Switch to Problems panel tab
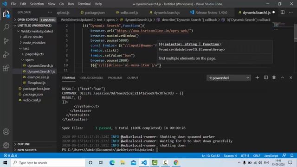297x167 pixels. coord(115,78)
